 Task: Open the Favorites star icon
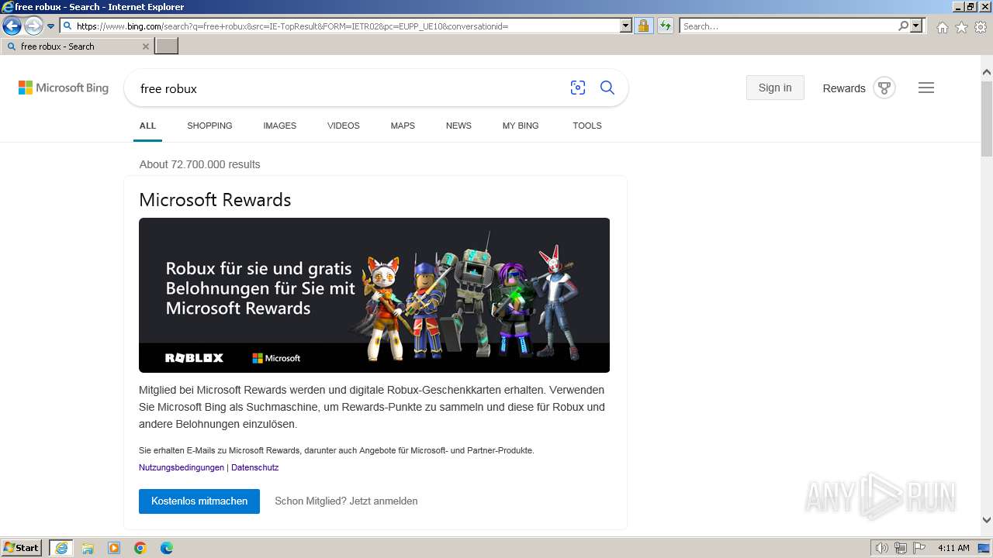pos(961,27)
